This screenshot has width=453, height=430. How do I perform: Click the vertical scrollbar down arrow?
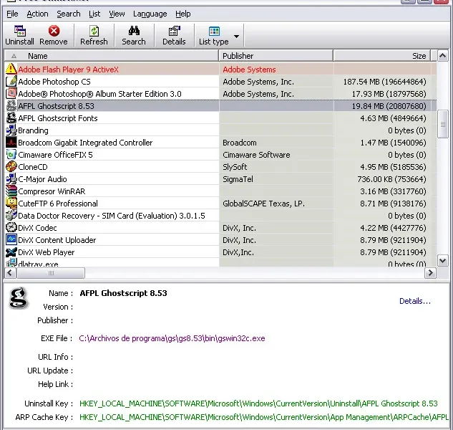coord(443,260)
